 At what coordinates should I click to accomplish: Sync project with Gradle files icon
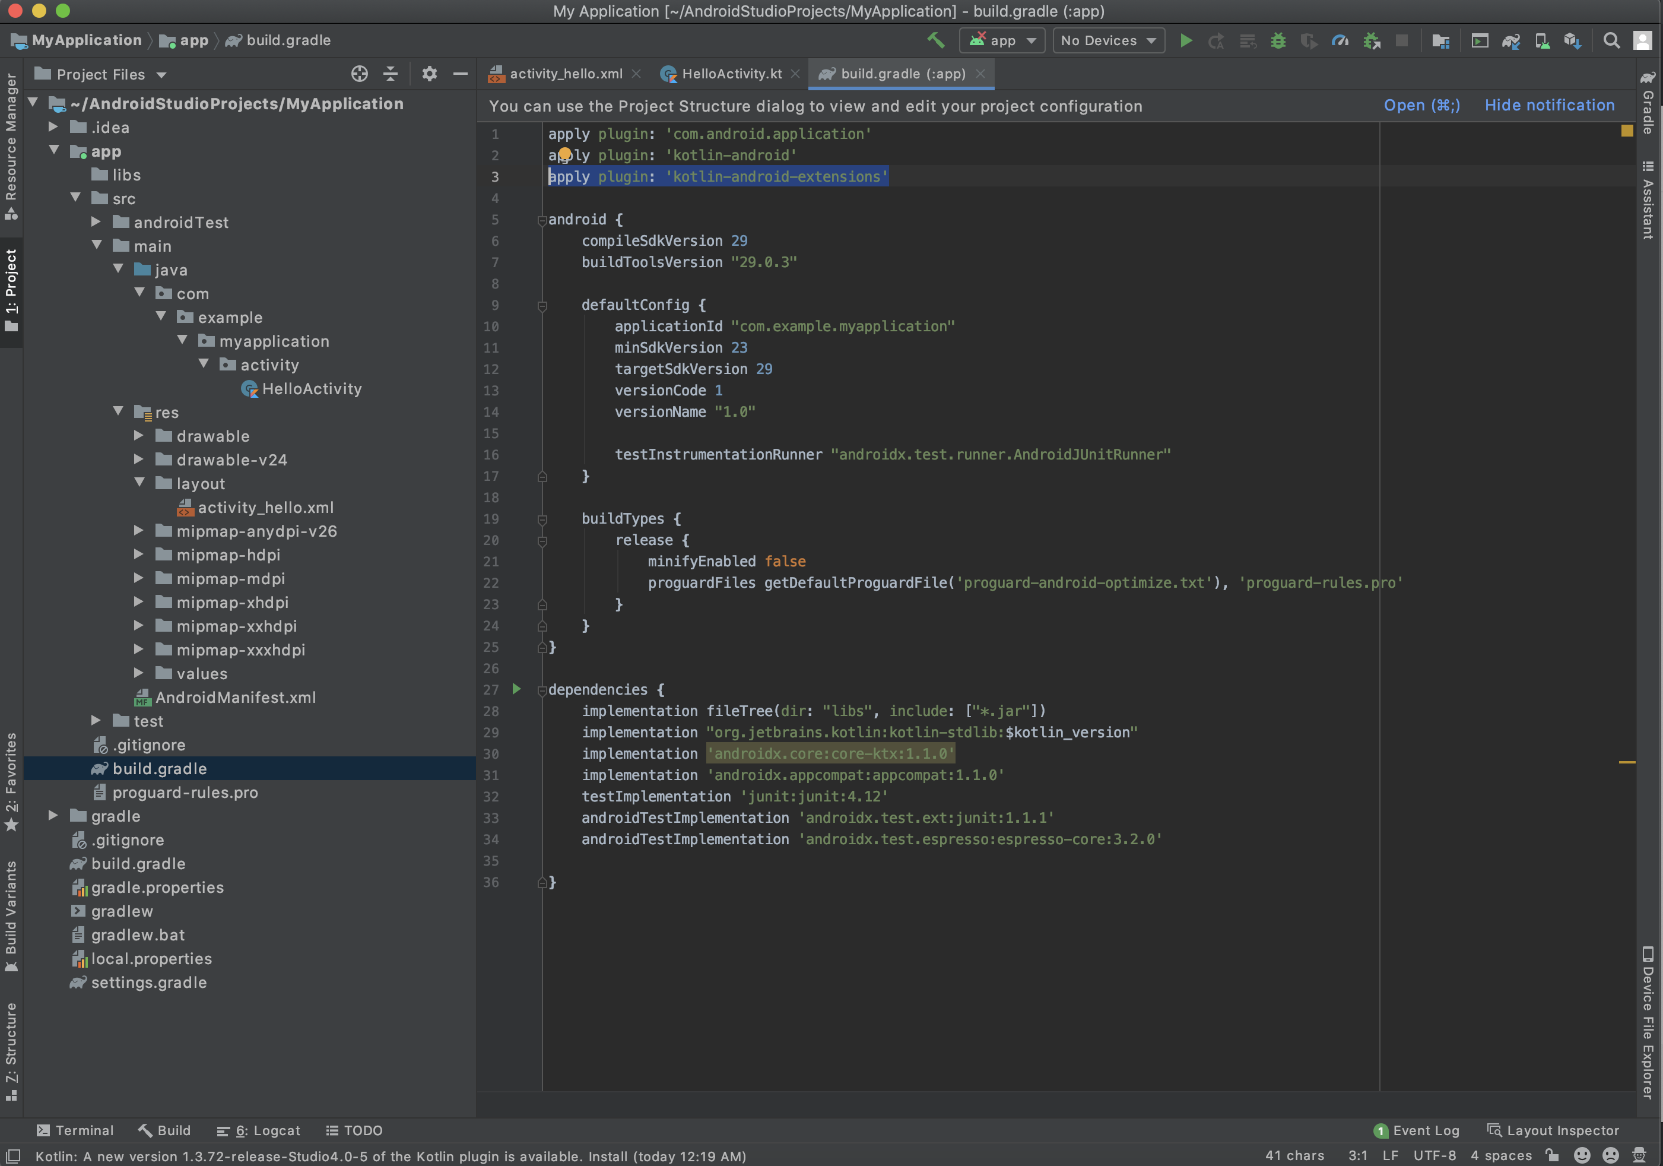pyautogui.click(x=1511, y=40)
